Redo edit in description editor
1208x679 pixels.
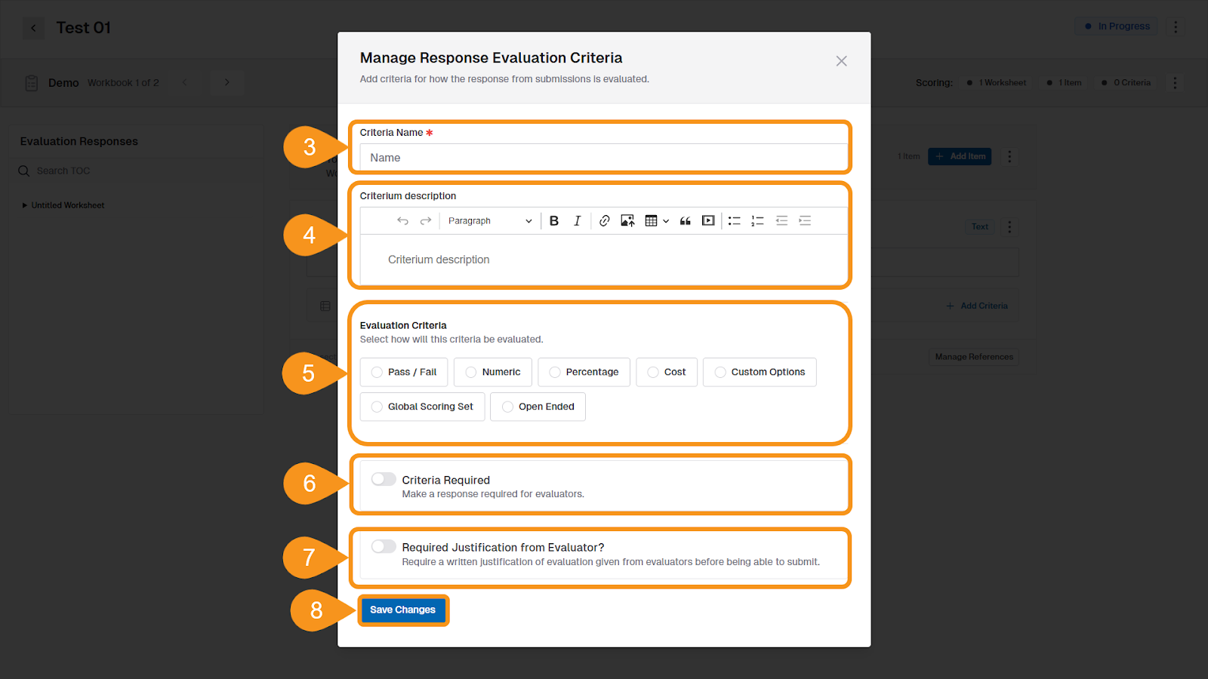click(x=425, y=220)
